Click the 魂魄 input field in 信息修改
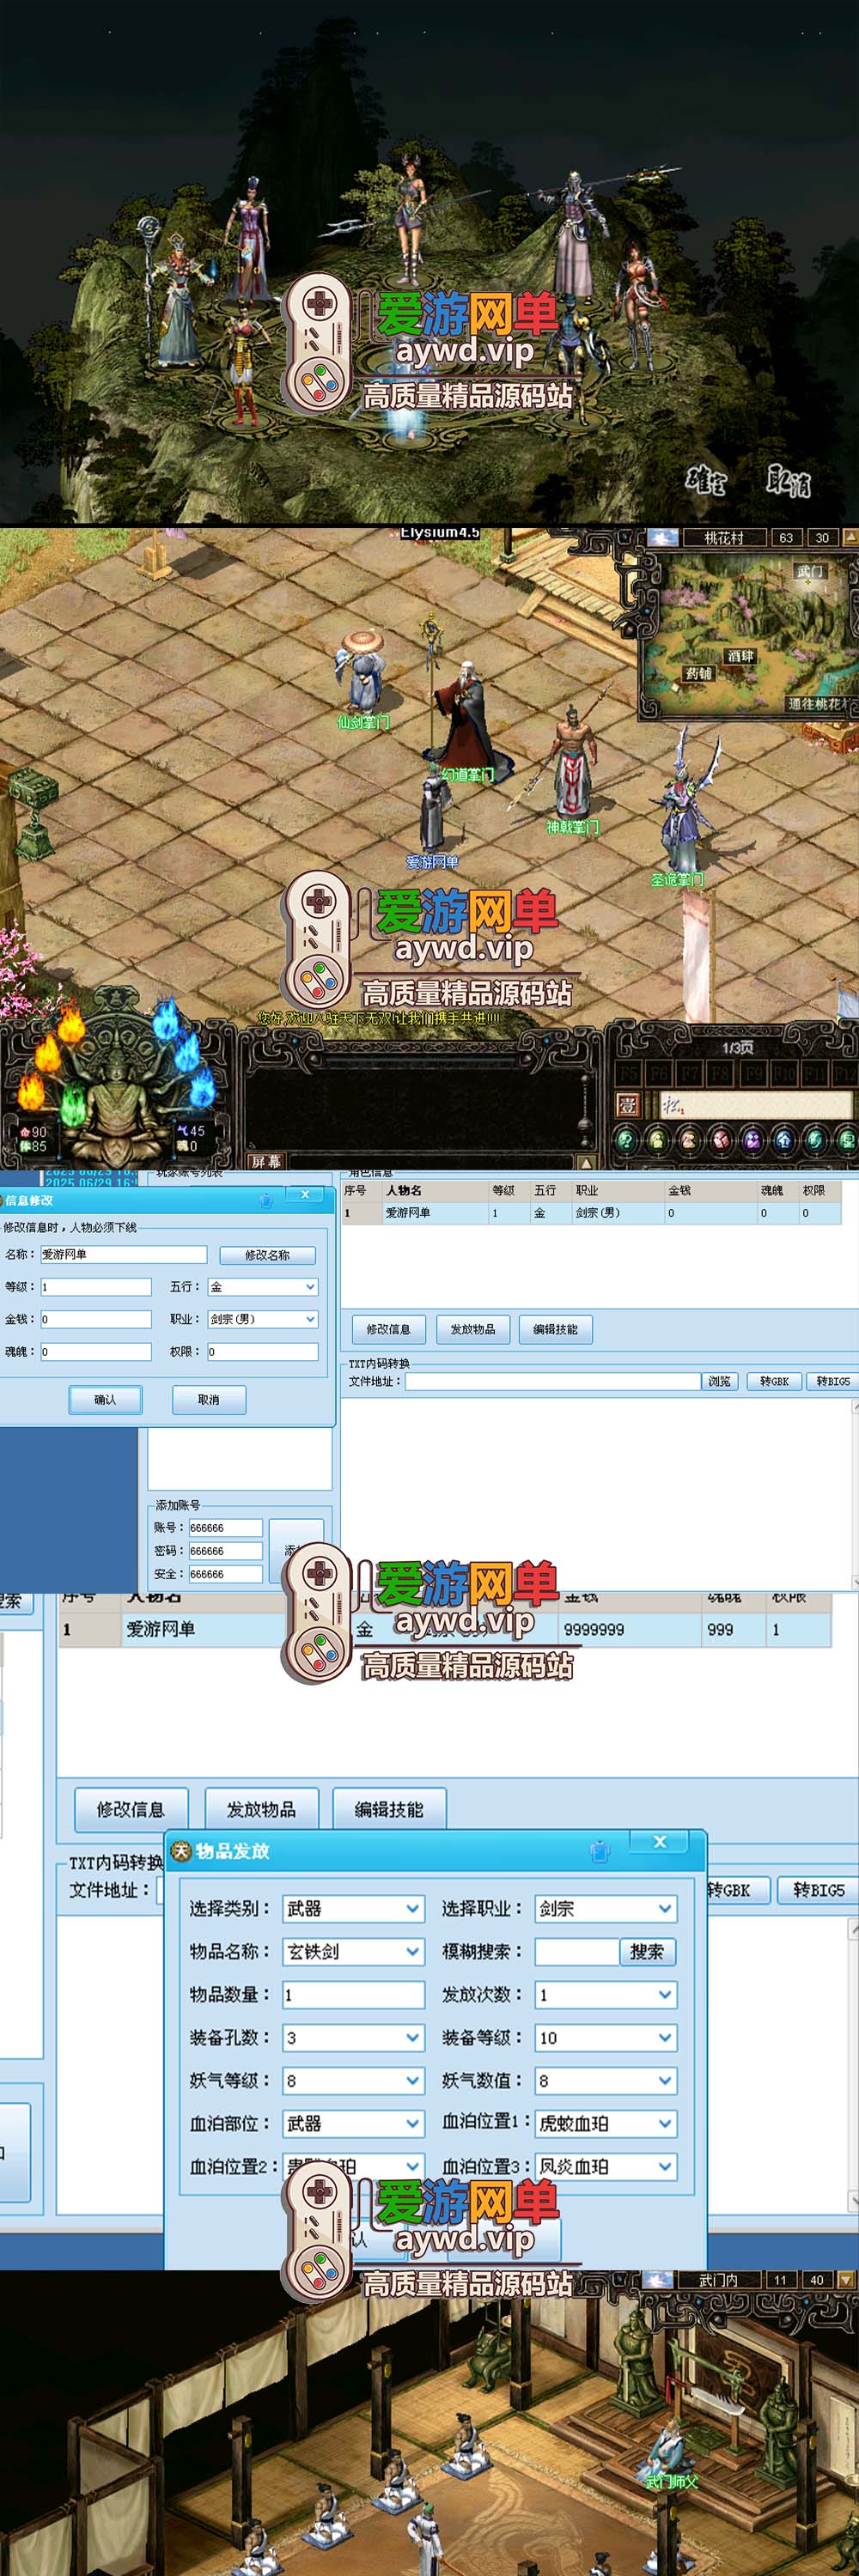This screenshot has width=859, height=2576. point(95,1351)
